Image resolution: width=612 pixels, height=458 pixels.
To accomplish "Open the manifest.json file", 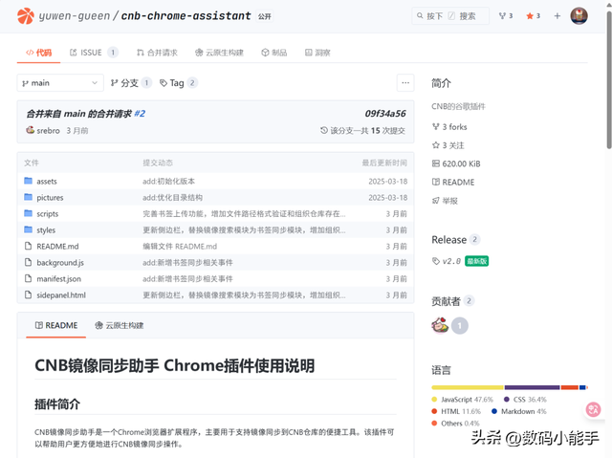I will point(58,279).
